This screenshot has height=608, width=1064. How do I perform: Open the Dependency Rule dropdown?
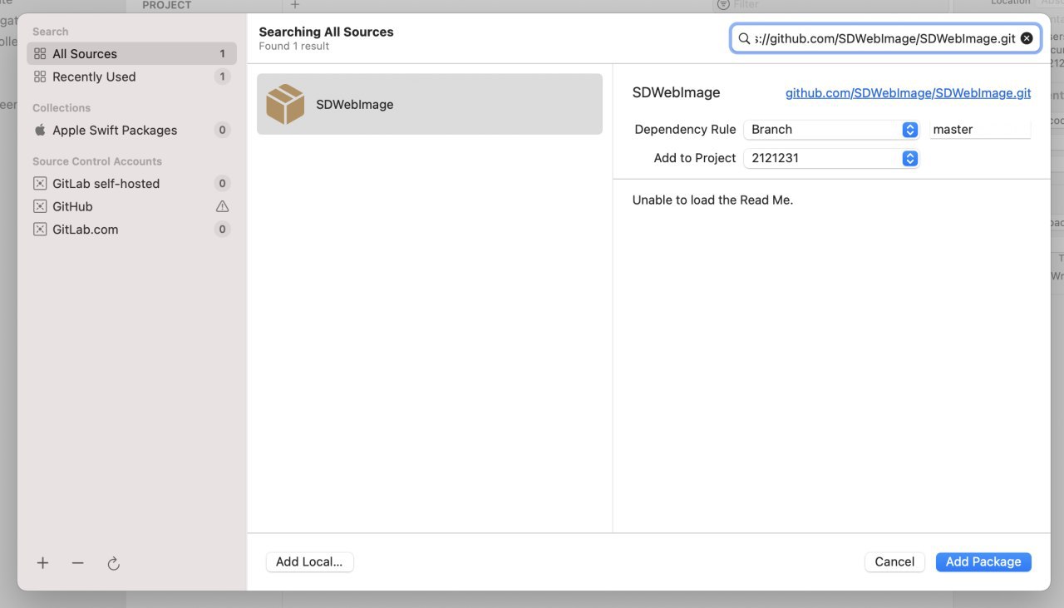tap(831, 130)
